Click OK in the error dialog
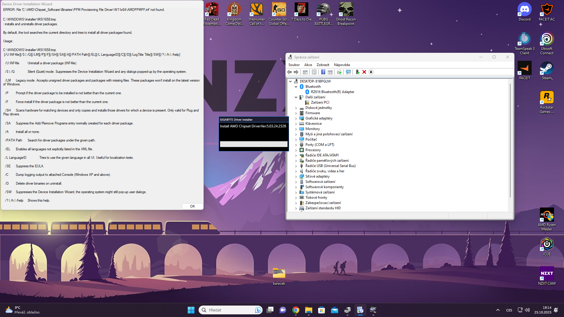564x317 pixels. pyautogui.click(x=192, y=206)
